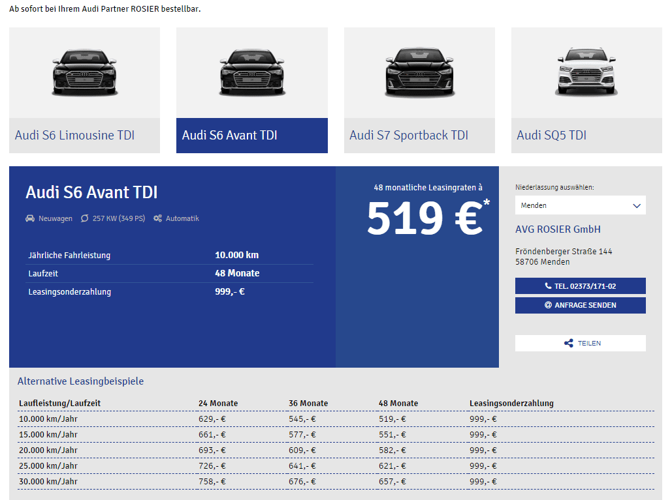Click the '10.000 km' Fahrleistung value
This screenshot has height=500, width=672.
tap(236, 255)
